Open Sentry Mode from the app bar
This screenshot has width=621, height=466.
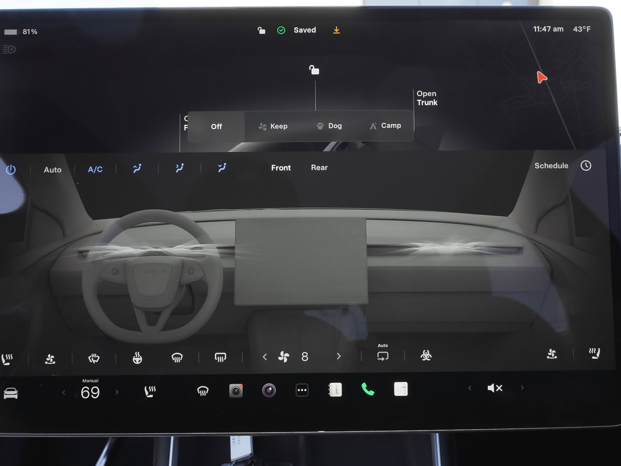(268, 390)
